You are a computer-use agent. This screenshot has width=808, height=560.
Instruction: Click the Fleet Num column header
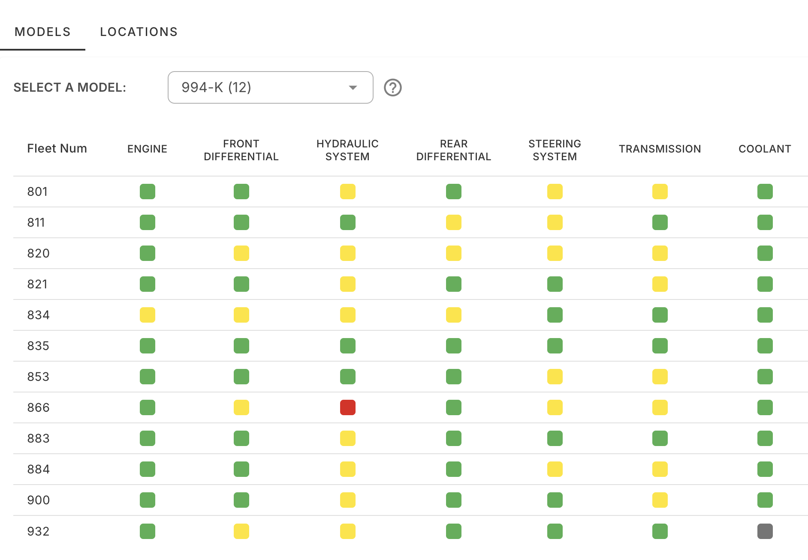coord(57,149)
